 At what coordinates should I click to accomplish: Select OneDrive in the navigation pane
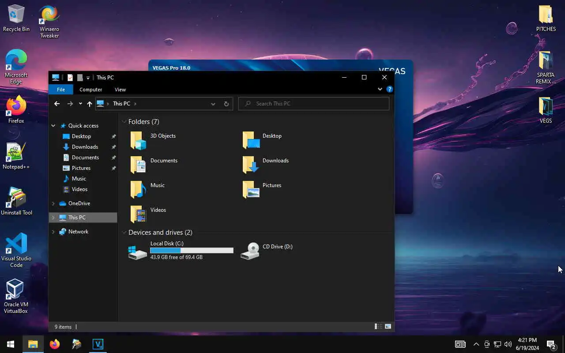75,203
